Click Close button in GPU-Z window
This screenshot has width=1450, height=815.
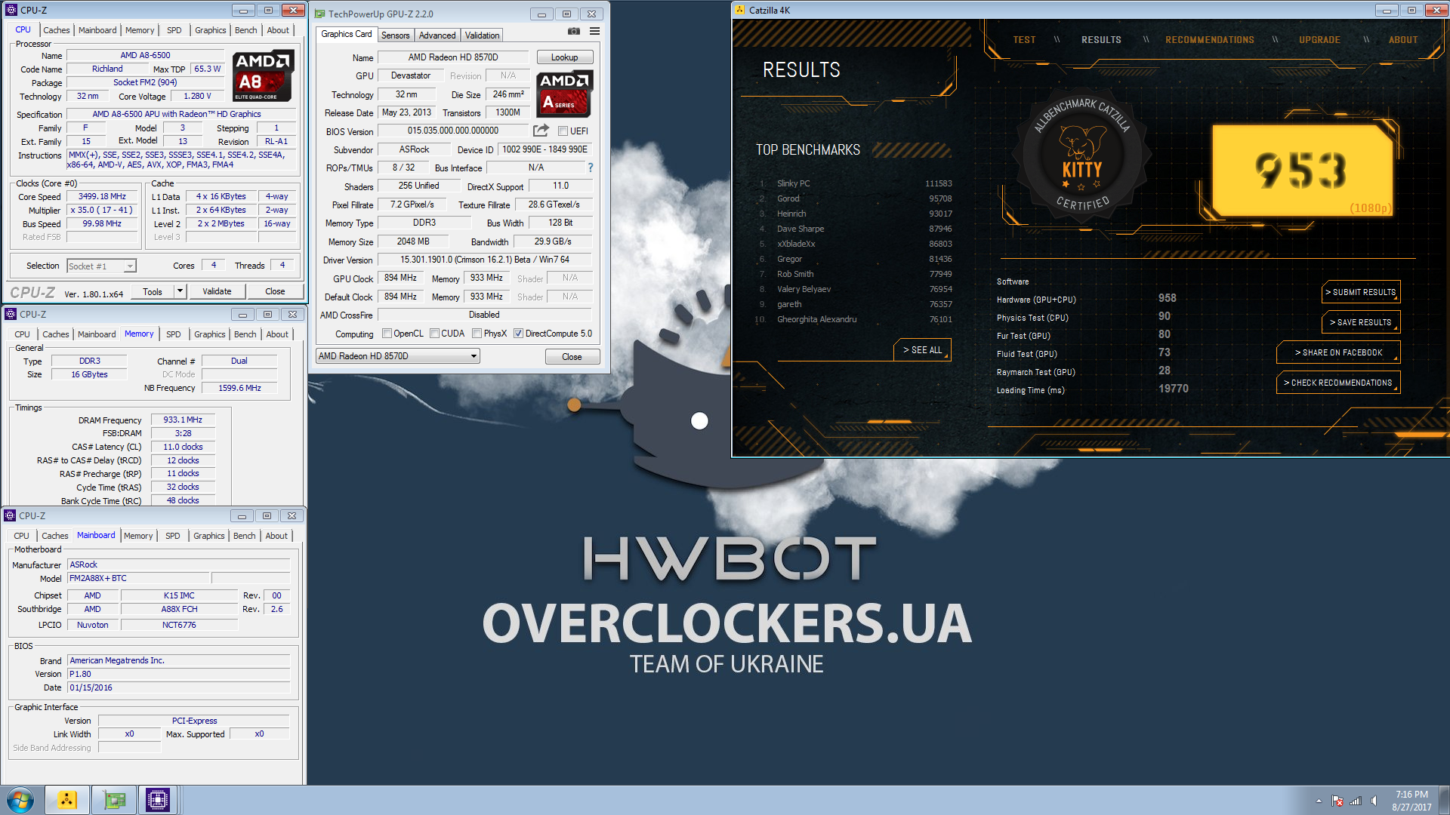pyautogui.click(x=572, y=357)
